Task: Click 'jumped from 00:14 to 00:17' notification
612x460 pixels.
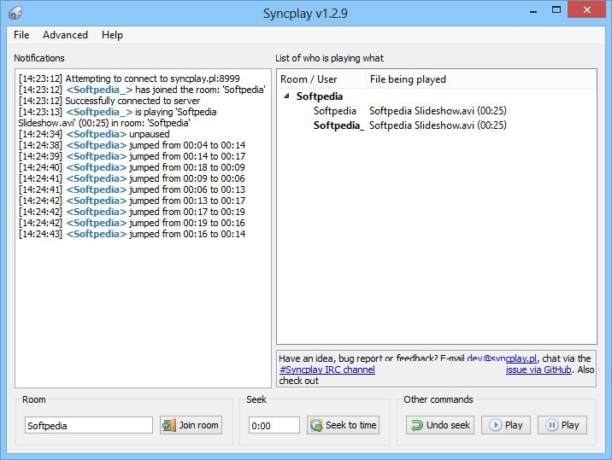Action: coord(132,156)
